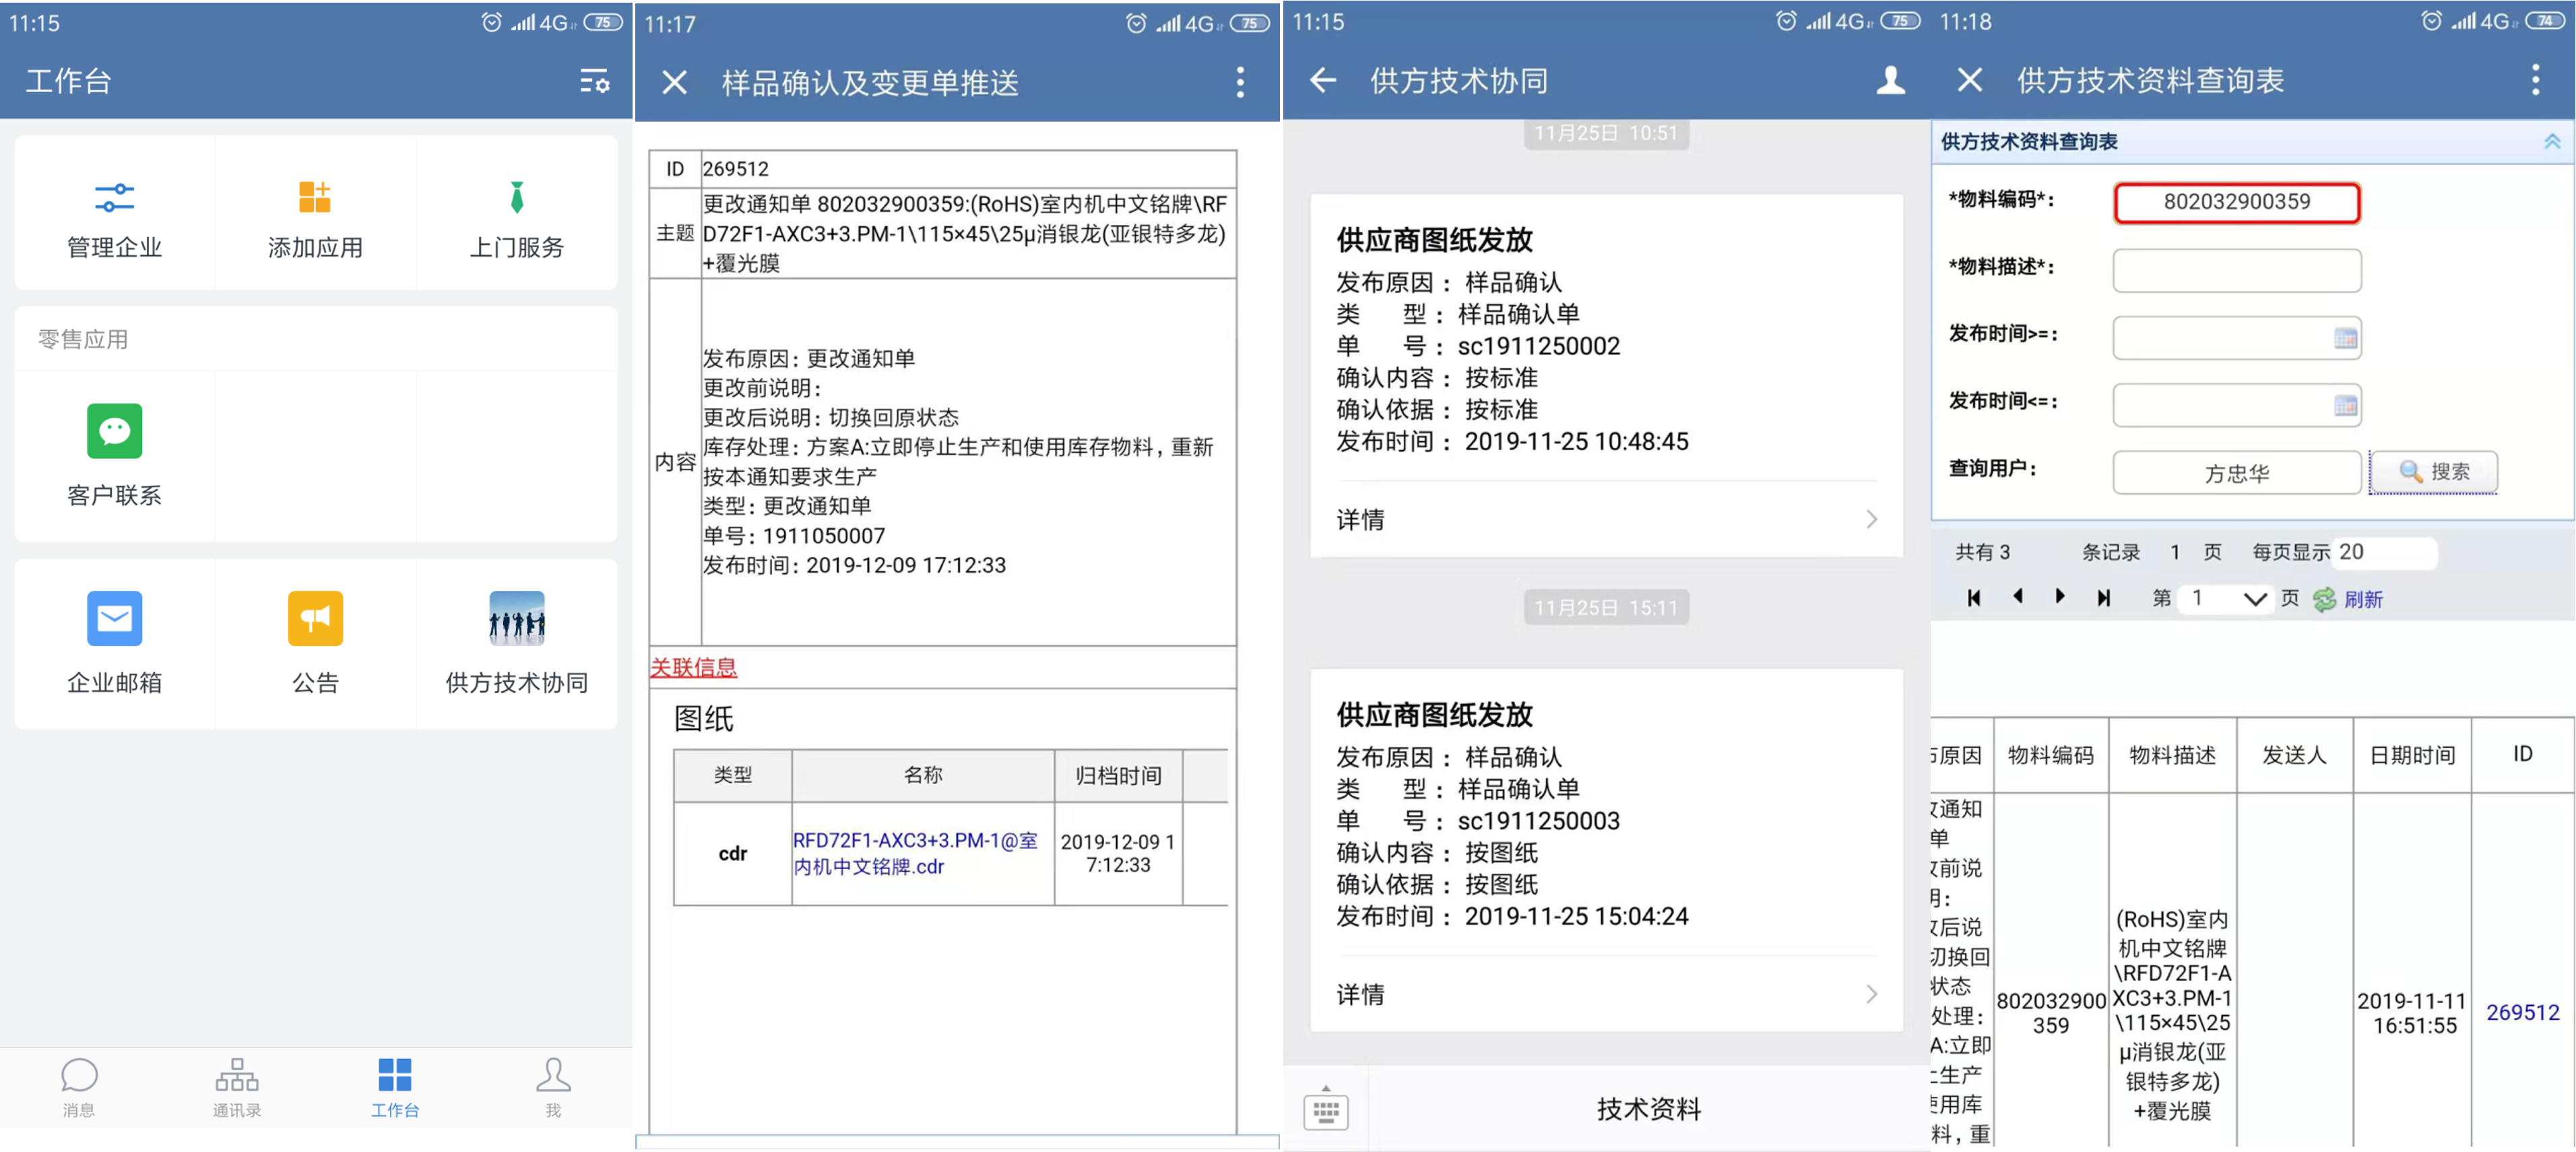Screen dimensions: 2576x1152
Task: Open the 公告 megaphone icon
Action: [x=315, y=618]
